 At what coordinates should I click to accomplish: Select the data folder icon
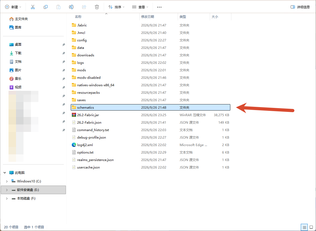pos(74,48)
